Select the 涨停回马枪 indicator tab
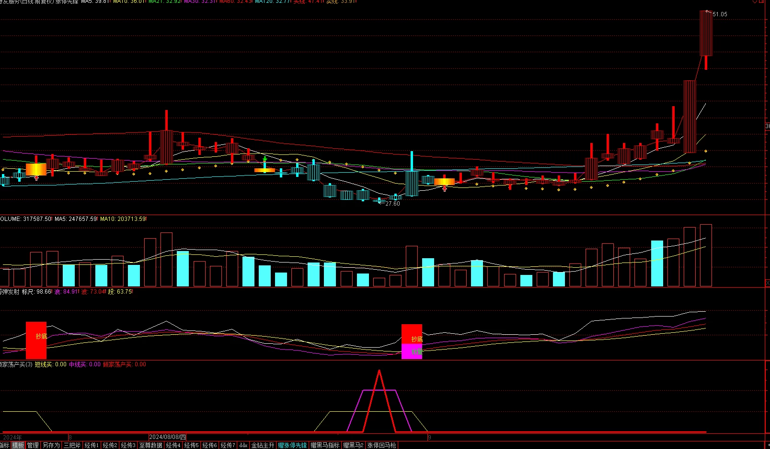The width and height of the screenshot is (770, 449). (x=382, y=445)
